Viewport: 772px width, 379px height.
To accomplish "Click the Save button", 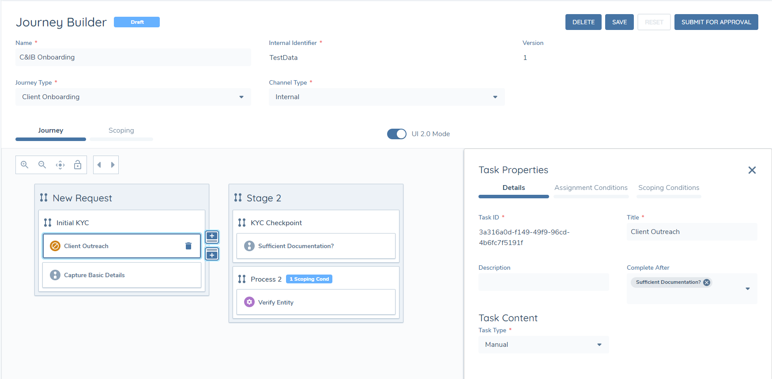I will 619,22.
